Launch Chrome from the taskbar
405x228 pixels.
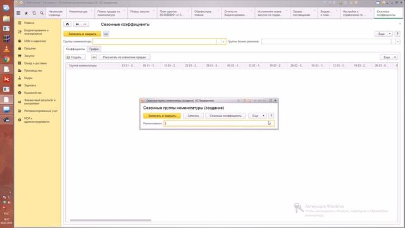pos(6,59)
